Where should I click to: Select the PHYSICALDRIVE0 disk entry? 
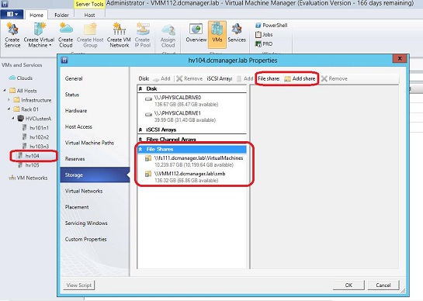point(192,101)
